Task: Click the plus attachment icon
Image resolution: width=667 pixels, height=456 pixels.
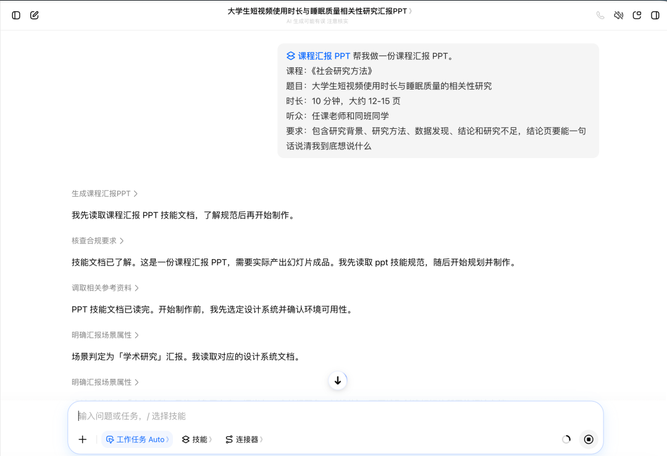Action: pos(83,439)
